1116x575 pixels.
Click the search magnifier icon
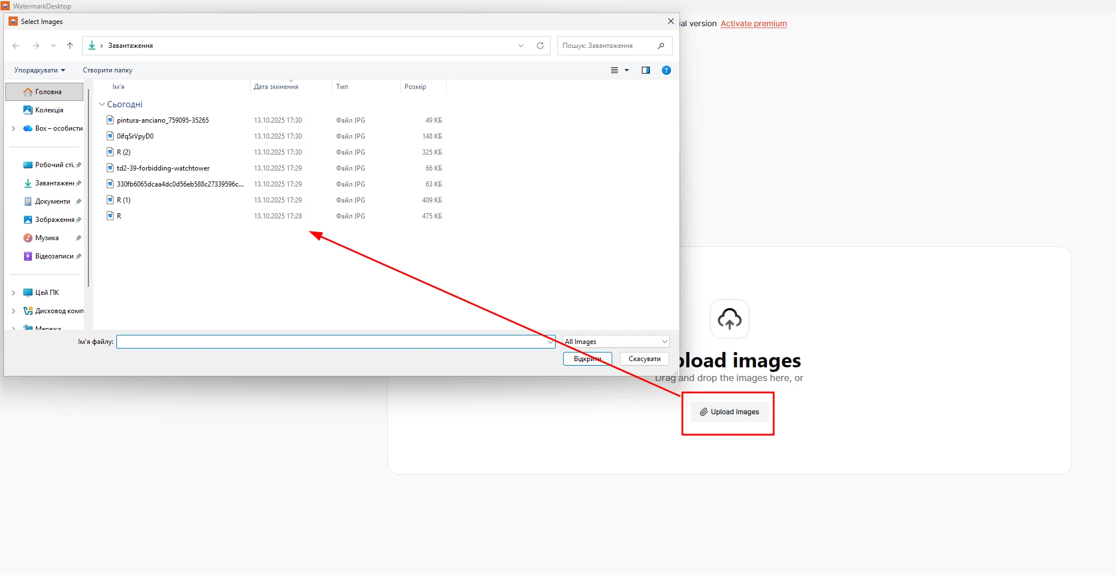click(x=660, y=46)
